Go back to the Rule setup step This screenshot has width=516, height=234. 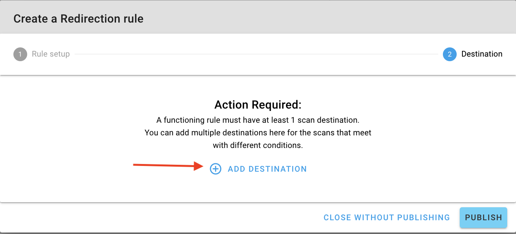click(x=51, y=54)
